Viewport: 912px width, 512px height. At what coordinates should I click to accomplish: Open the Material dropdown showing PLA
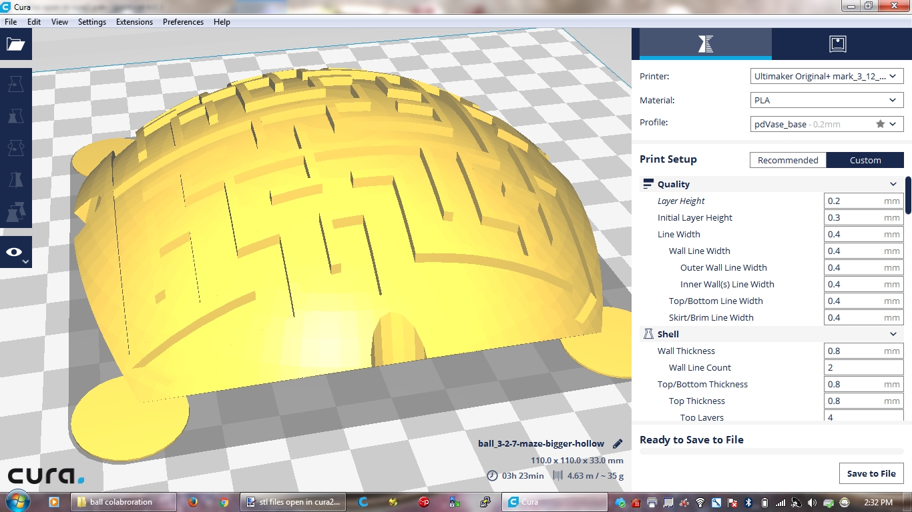point(827,101)
